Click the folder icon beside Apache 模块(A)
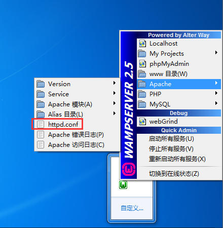223x228 pixels. coord(41,104)
